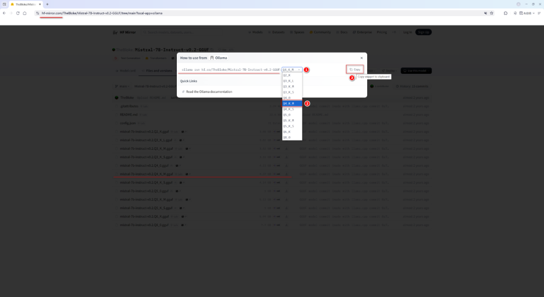Click the browser back arrow
Viewport: 544px width, 297px height.
[4, 13]
